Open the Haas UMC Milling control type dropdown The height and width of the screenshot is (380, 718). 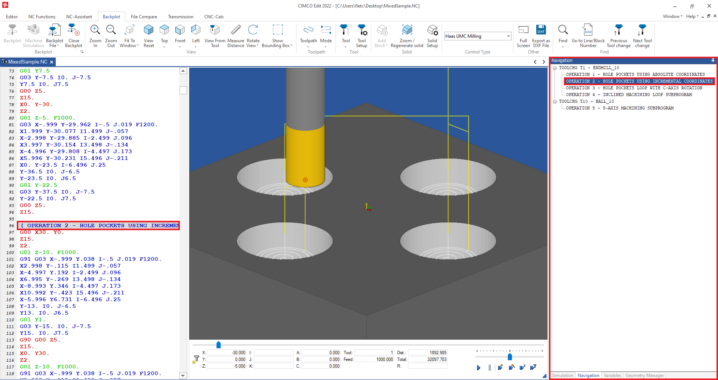508,36
